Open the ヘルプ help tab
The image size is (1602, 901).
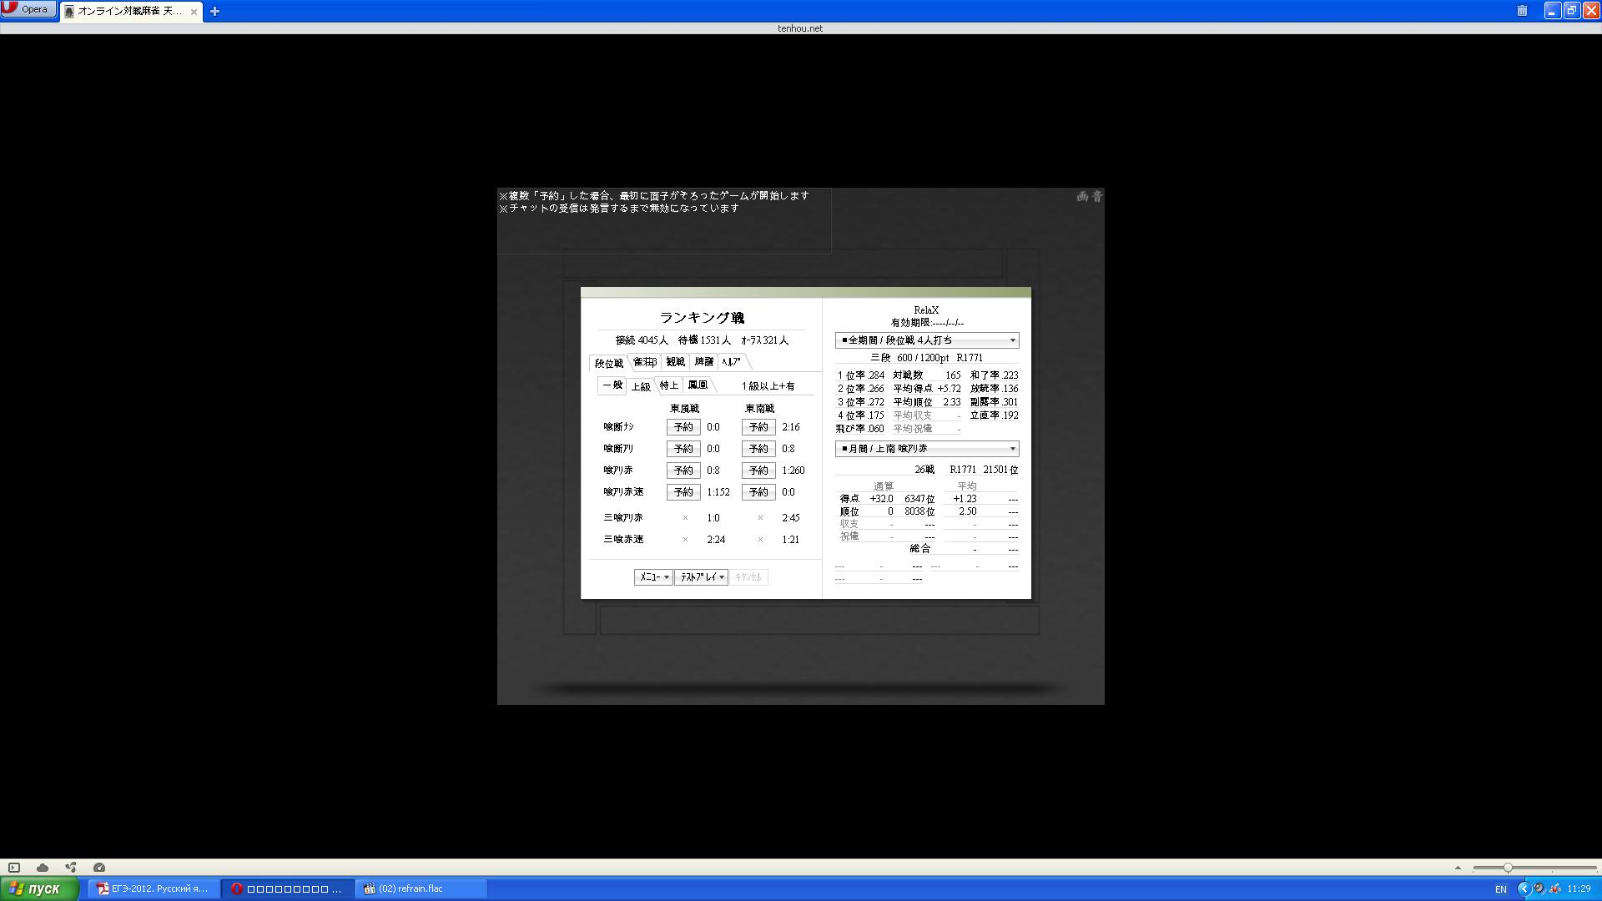732,362
